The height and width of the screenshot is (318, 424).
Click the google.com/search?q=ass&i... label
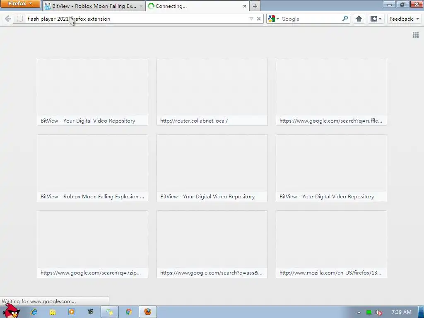click(212, 272)
